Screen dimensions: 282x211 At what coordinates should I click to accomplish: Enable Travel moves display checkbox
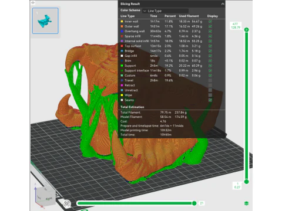(x=210, y=80)
